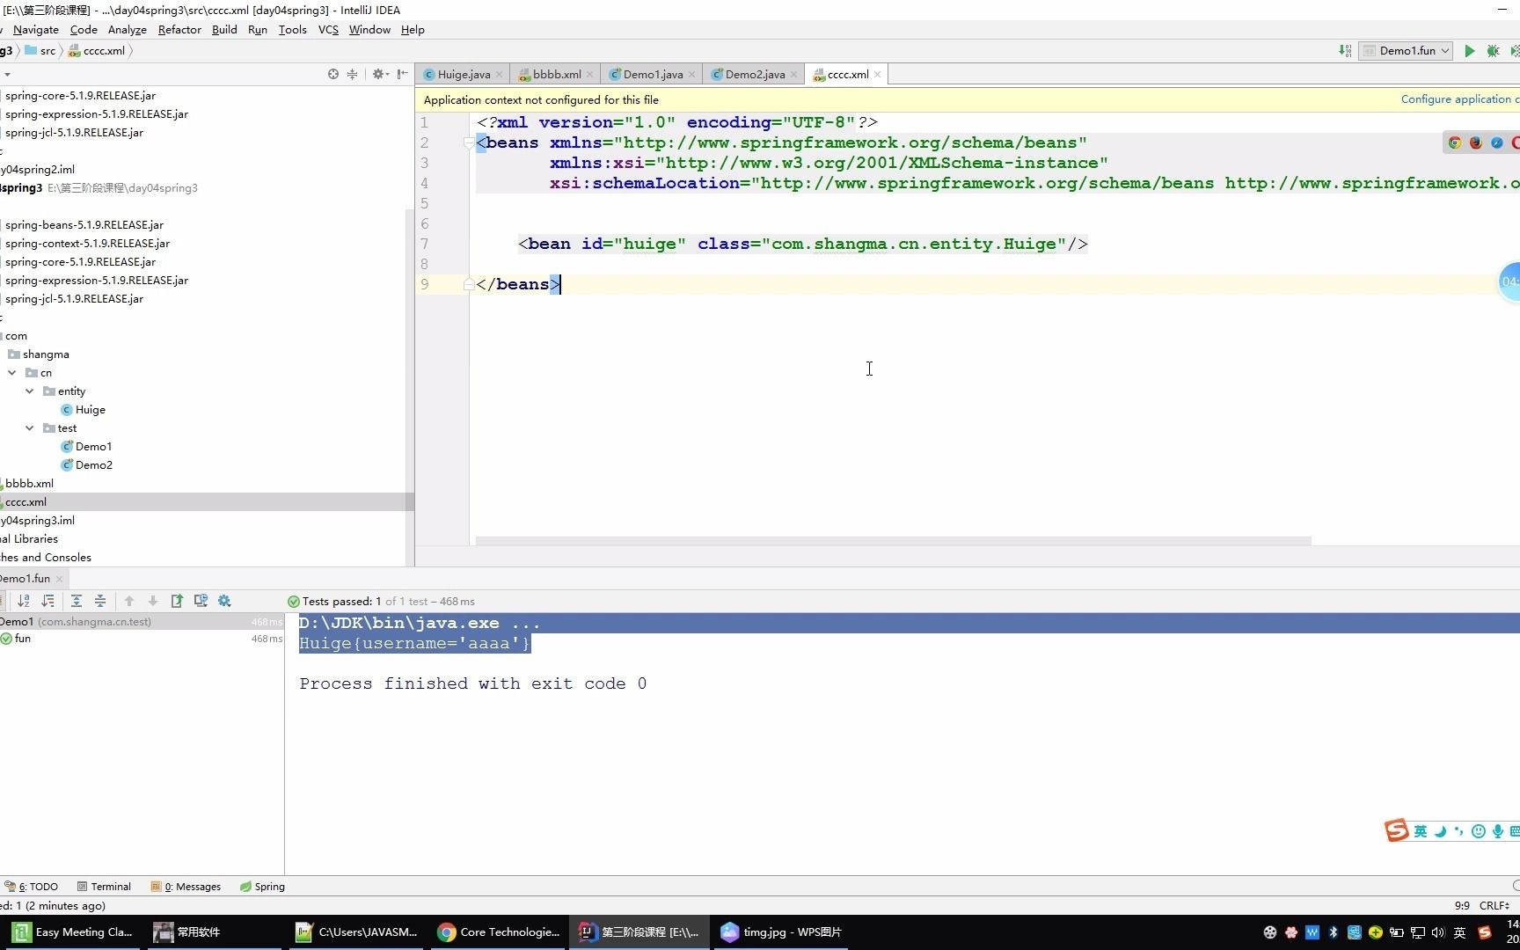Click the volume icon in system tray

pos(1438,932)
